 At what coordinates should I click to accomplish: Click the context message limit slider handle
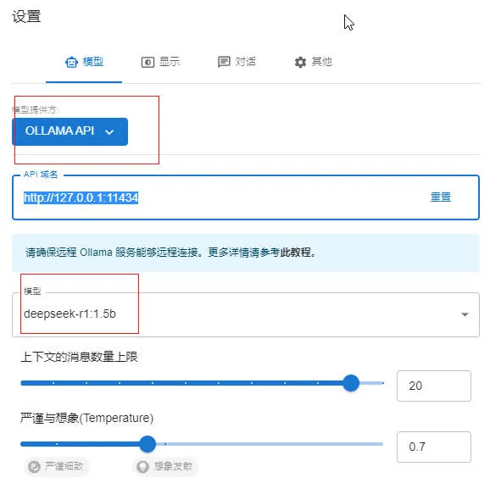[351, 383]
